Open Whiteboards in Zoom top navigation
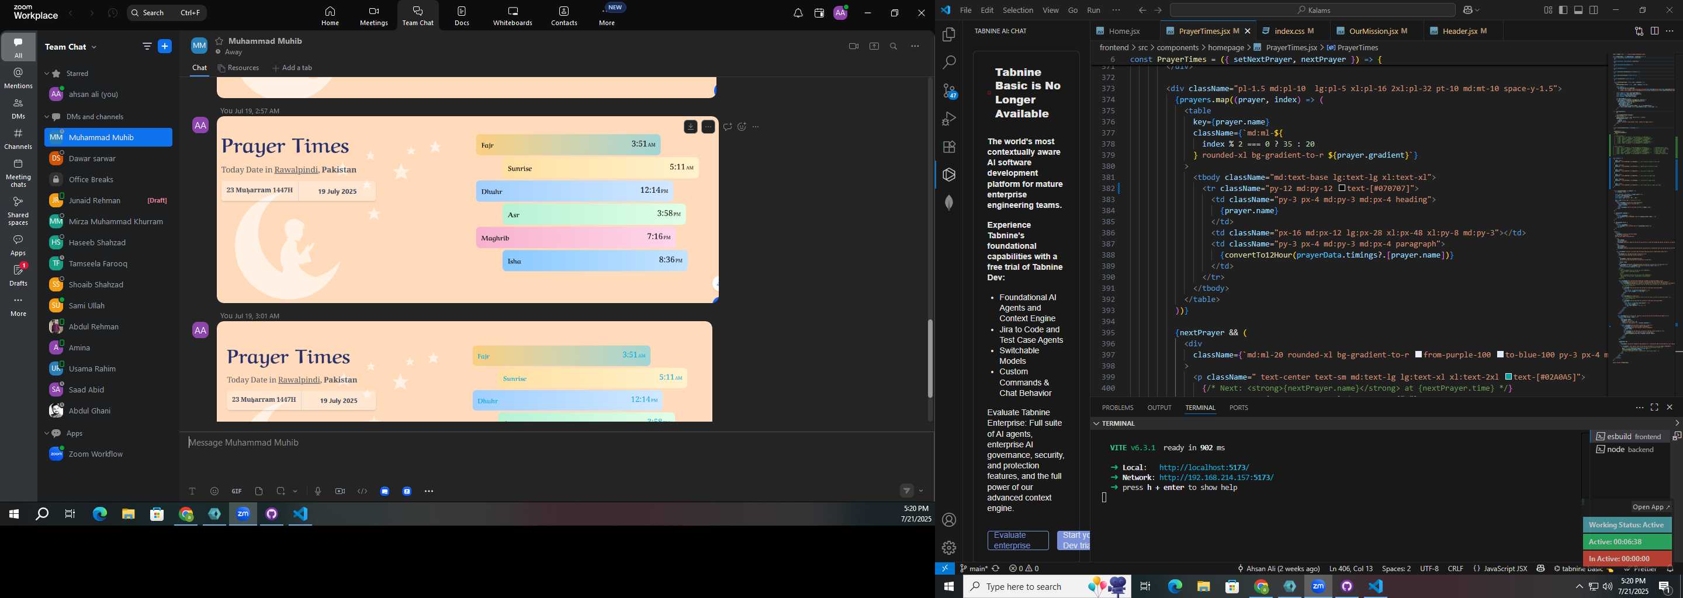 click(512, 16)
